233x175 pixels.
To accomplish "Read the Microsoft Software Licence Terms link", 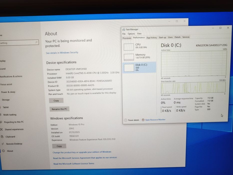I will tap(74, 163).
